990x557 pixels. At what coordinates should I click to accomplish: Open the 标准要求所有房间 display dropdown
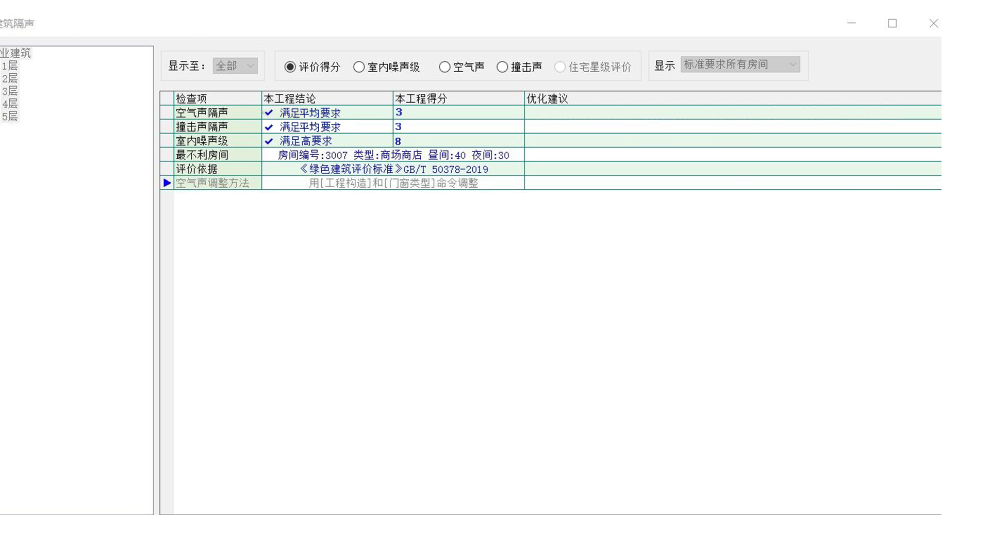click(x=740, y=64)
